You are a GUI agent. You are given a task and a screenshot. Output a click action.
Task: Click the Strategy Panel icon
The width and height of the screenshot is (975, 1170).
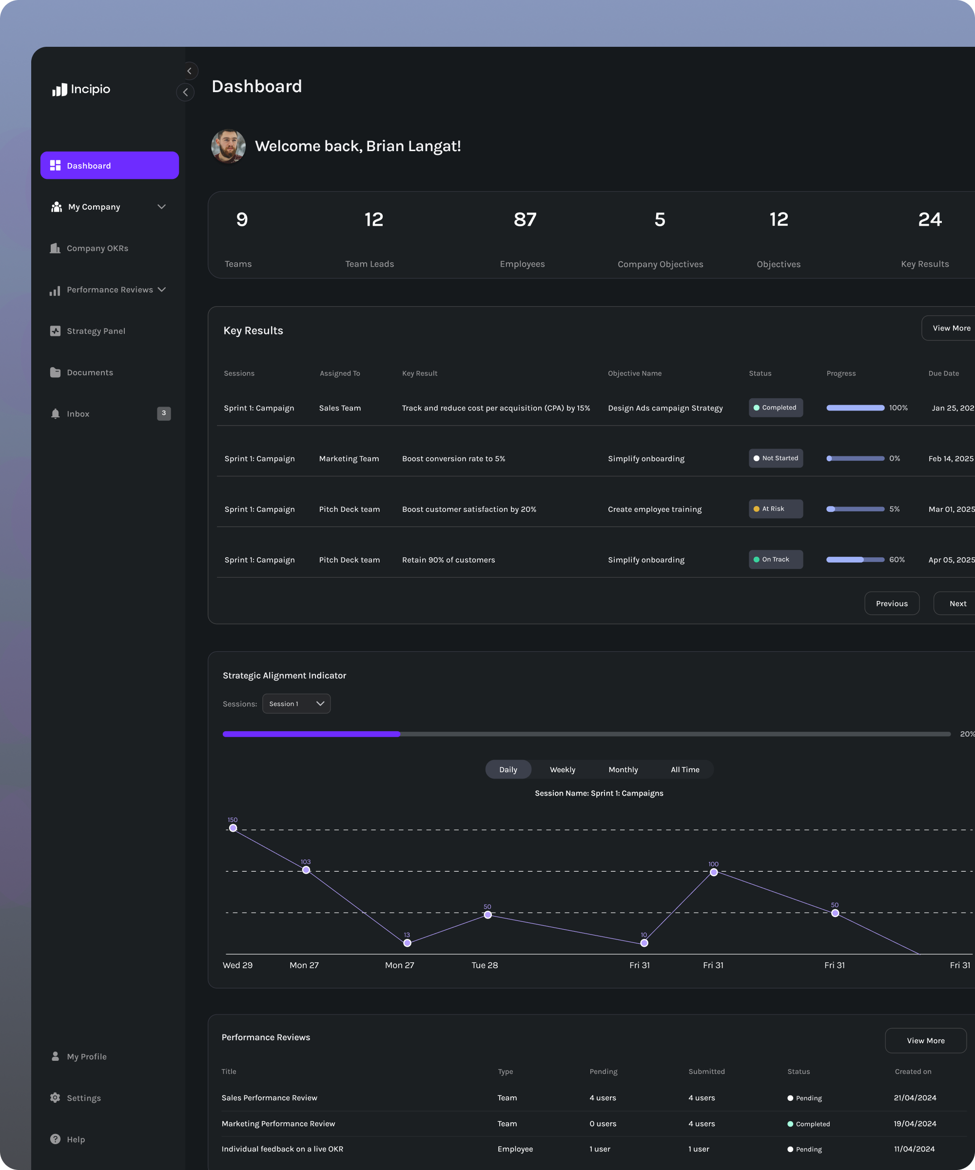(x=55, y=331)
